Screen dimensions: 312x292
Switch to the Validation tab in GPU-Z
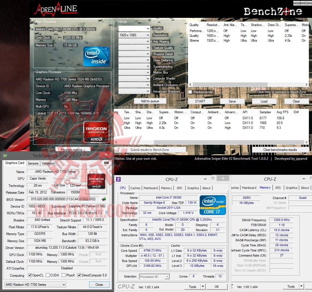point(48,163)
